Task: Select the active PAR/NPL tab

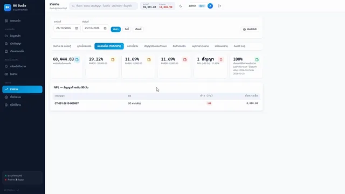Action: (x=109, y=46)
